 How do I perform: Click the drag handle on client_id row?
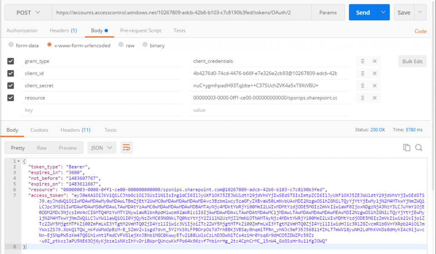[x=362, y=73]
